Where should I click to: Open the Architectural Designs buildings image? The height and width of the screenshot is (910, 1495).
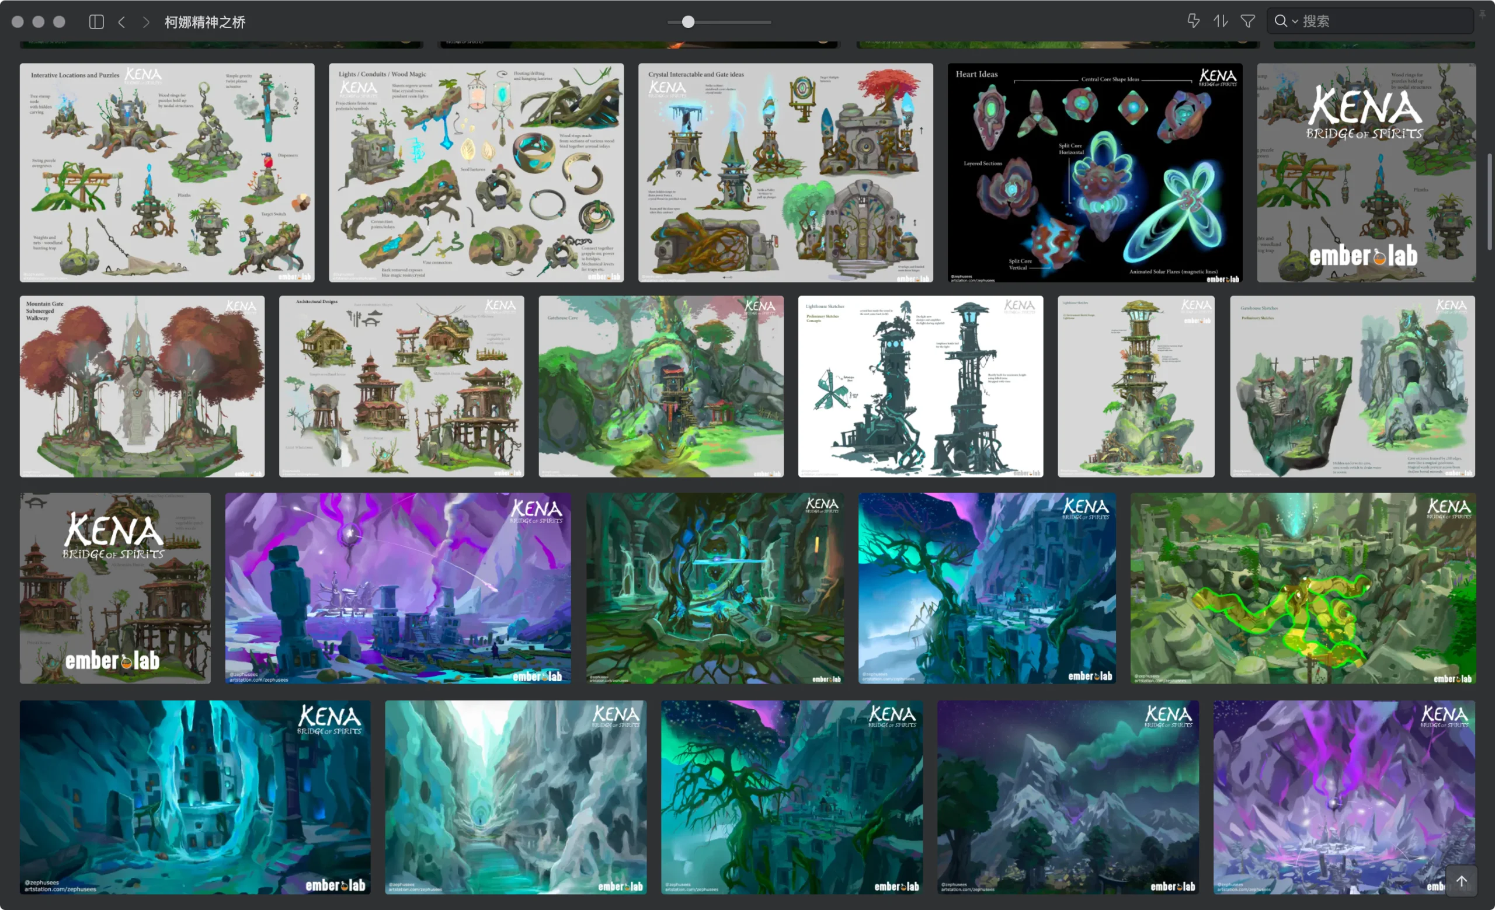[402, 386]
